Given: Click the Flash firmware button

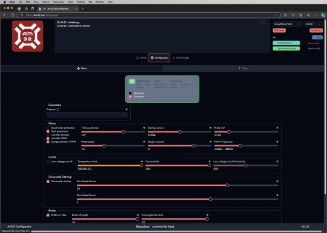Looking at the screenshot, I should pyautogui.click(x=286, y=43).
